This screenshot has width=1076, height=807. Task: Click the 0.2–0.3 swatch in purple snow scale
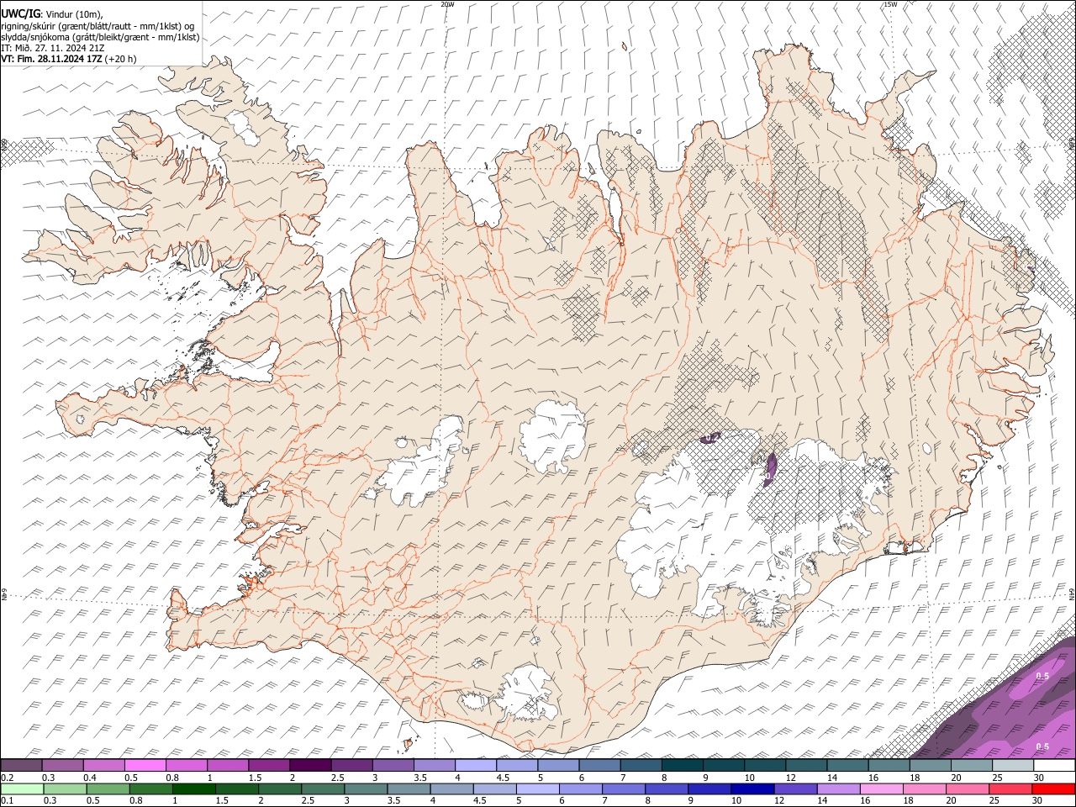[x=21, y=766]
